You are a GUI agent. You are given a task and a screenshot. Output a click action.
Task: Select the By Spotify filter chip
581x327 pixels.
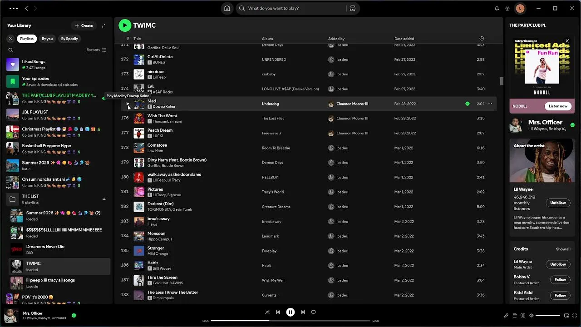click(x=69, y=39)
